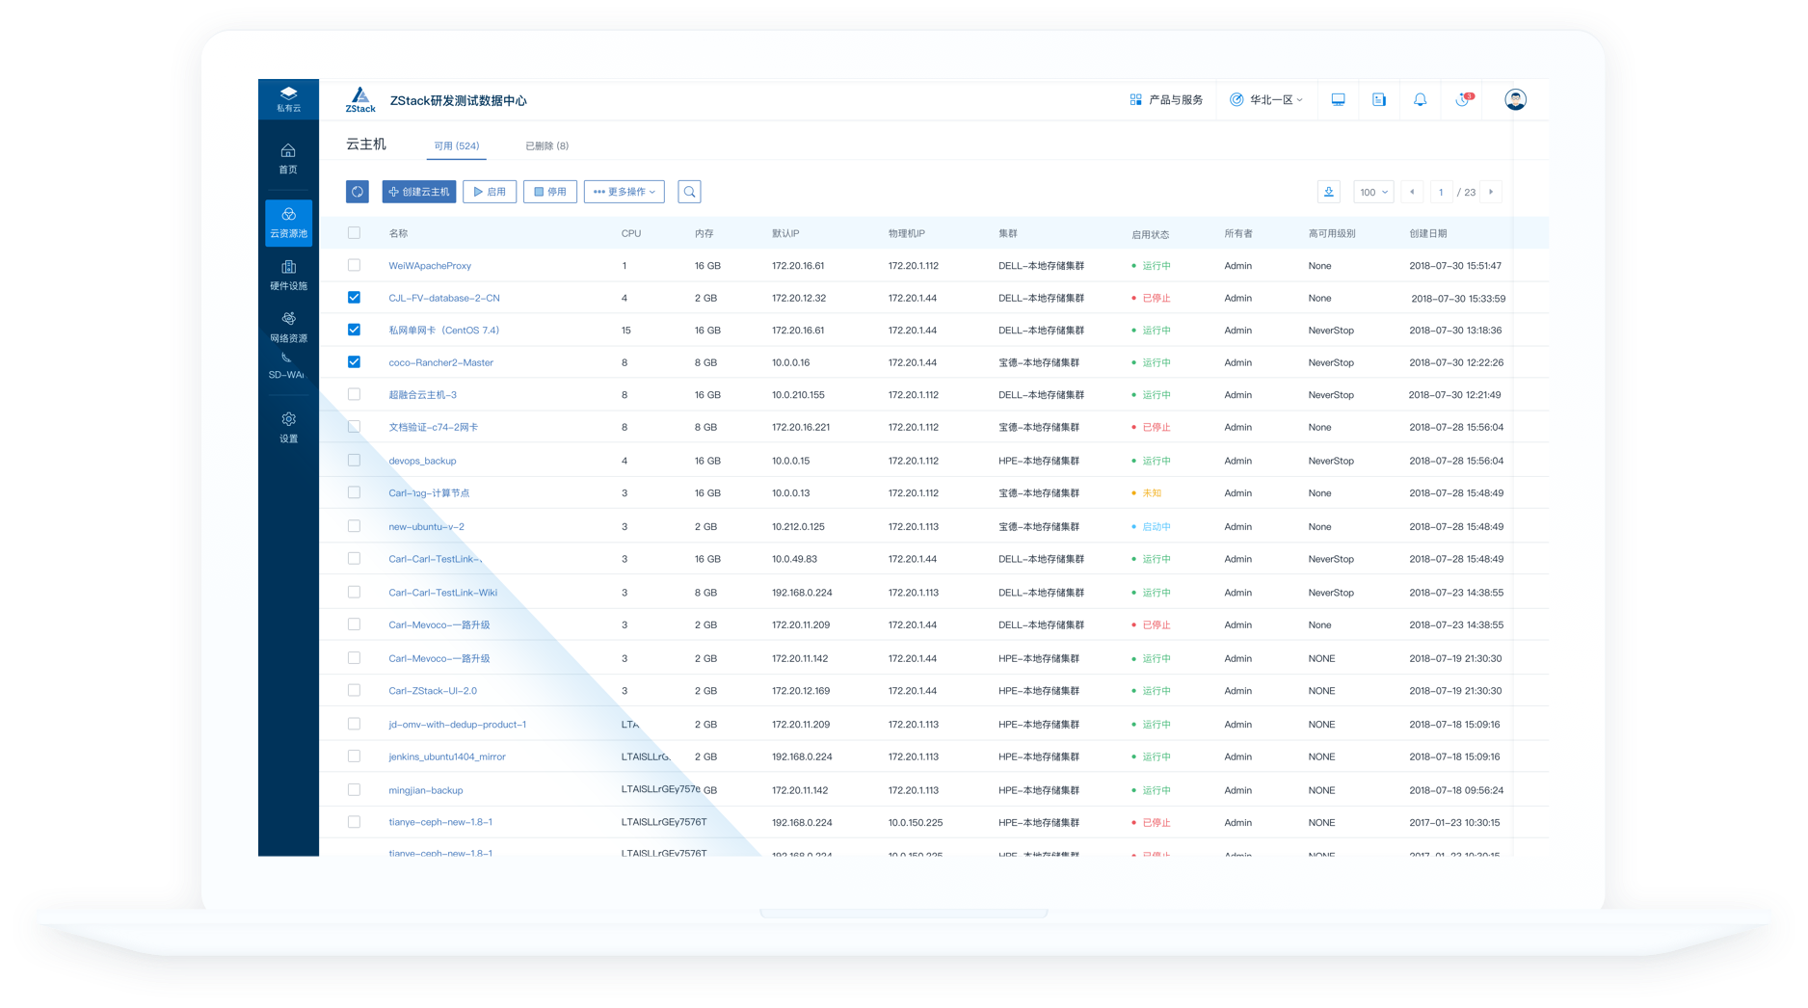Open the coco-Rancher2-Master VM link
The image size is (1808, 1008).
point(440,362)
